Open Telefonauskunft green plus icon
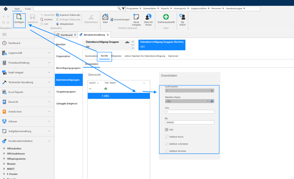 click(166, 17)
